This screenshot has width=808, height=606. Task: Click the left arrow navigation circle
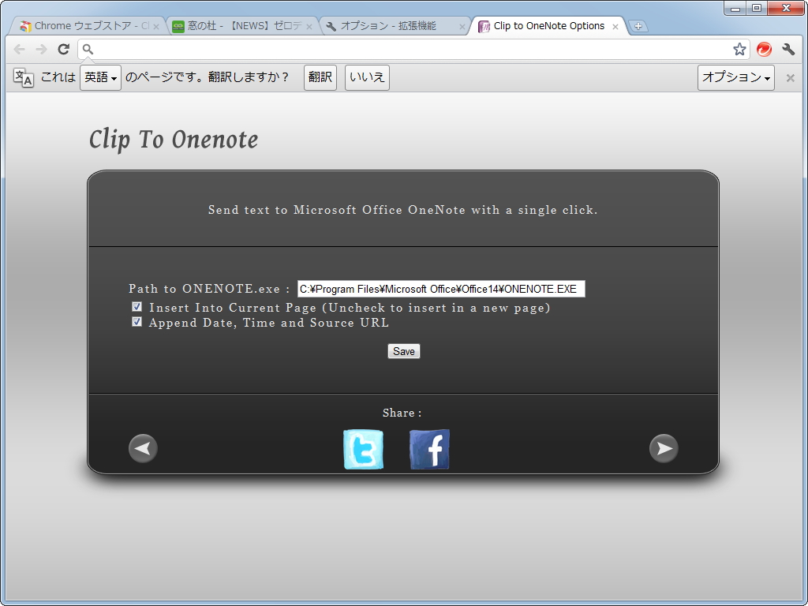143,447
